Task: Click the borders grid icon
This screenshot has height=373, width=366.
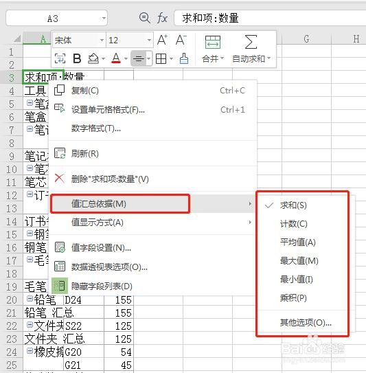Action: (161, 58)
